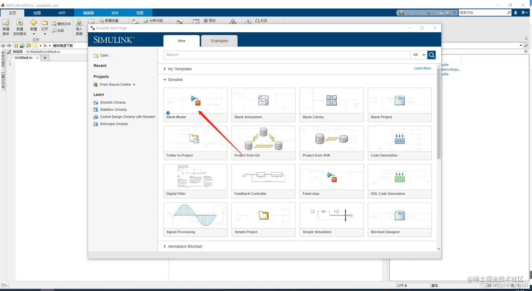Click the Simulink template Search field

coord(287,55)
